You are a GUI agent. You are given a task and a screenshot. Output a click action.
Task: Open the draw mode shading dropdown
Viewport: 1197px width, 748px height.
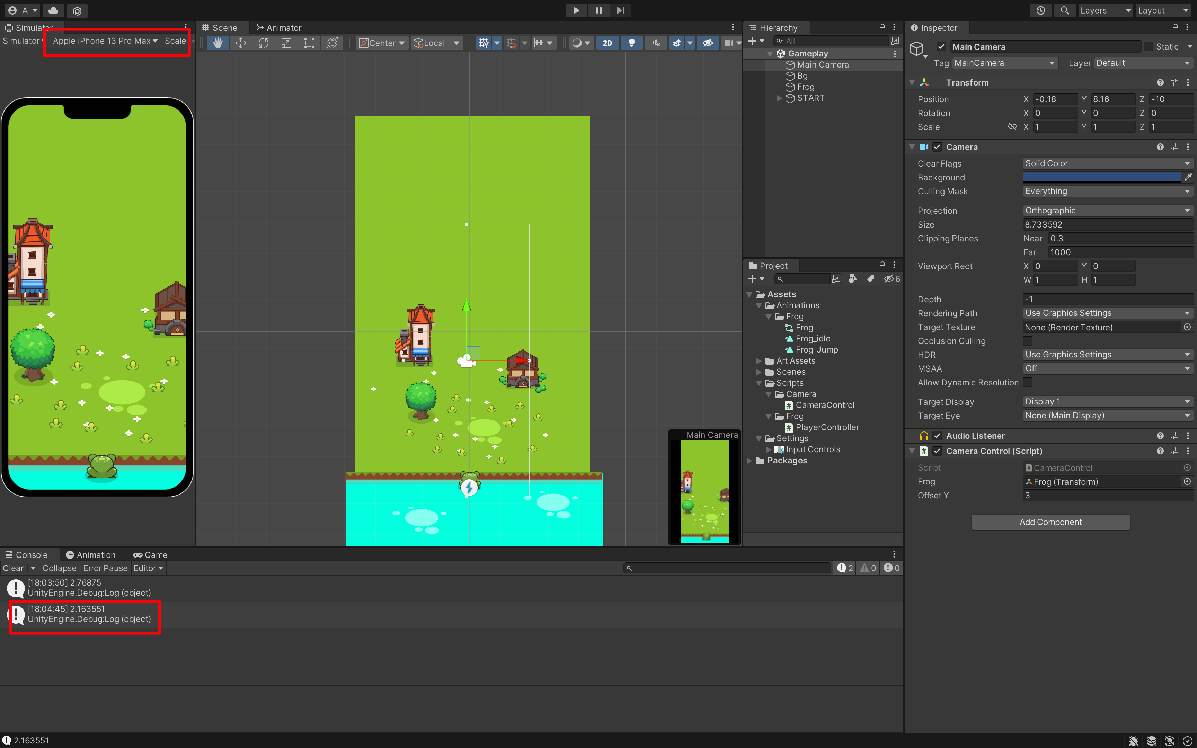[581, 43]
